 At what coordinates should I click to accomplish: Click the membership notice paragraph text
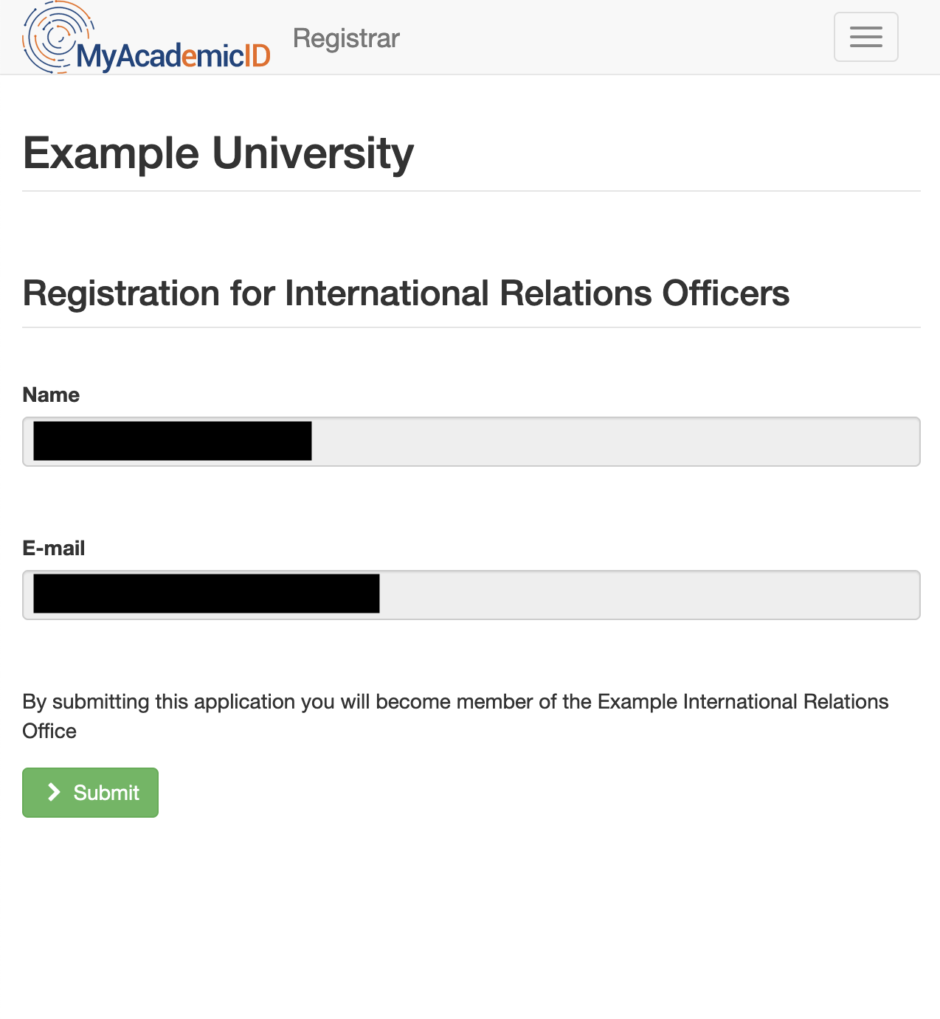point(455,702)
